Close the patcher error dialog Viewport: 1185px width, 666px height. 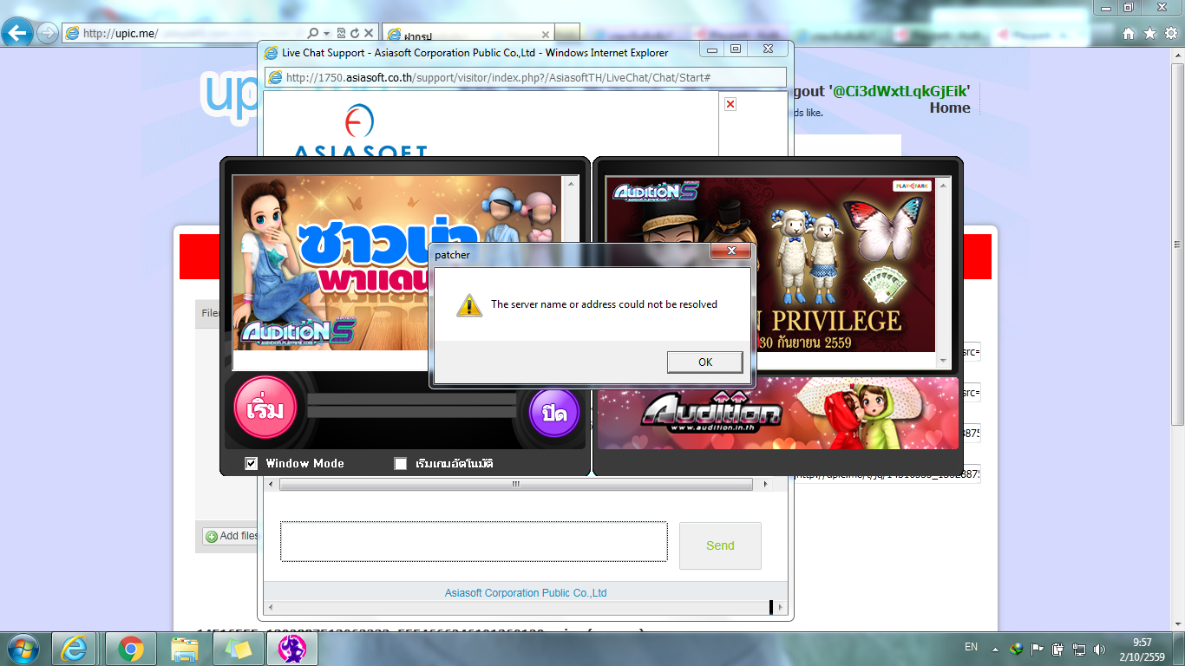coord(731,251)
